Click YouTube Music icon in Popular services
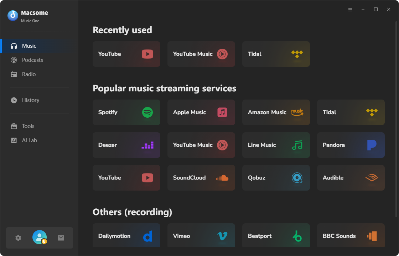Screen dimensions: 399x256 click(222, 145)
